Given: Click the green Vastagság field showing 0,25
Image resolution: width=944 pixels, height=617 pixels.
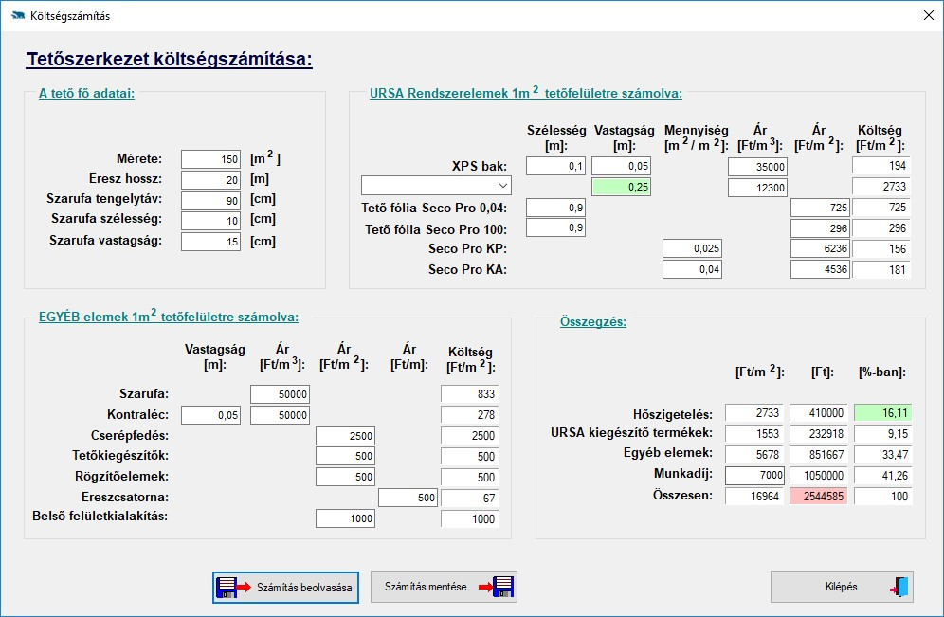Looking at the screenshot, I should click(621, 188).
